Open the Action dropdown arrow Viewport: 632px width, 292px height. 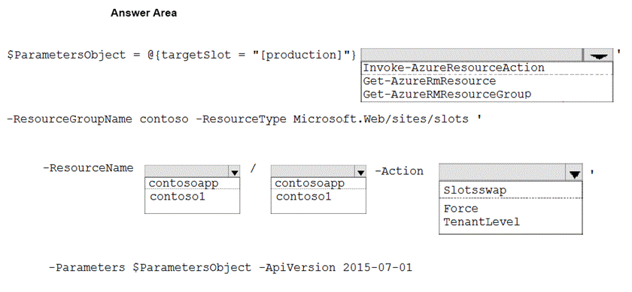point(574,173)
